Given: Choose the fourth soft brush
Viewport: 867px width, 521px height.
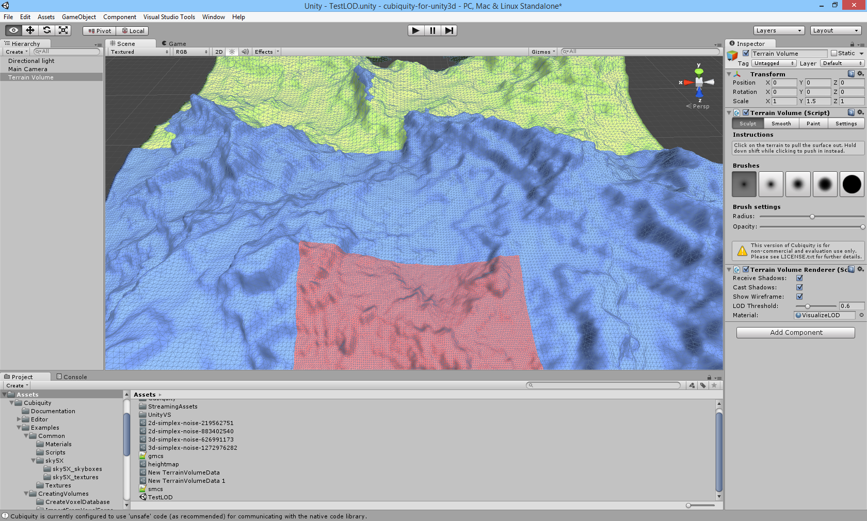Looking at the screenshot, I should point(825,184).
